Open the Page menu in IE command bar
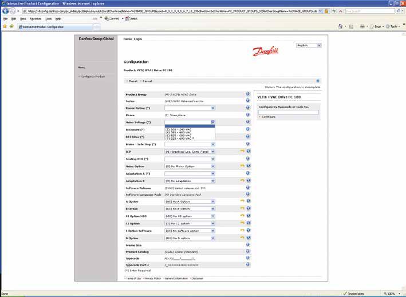This screenshot has width=406, height=297. click(376, 26)
